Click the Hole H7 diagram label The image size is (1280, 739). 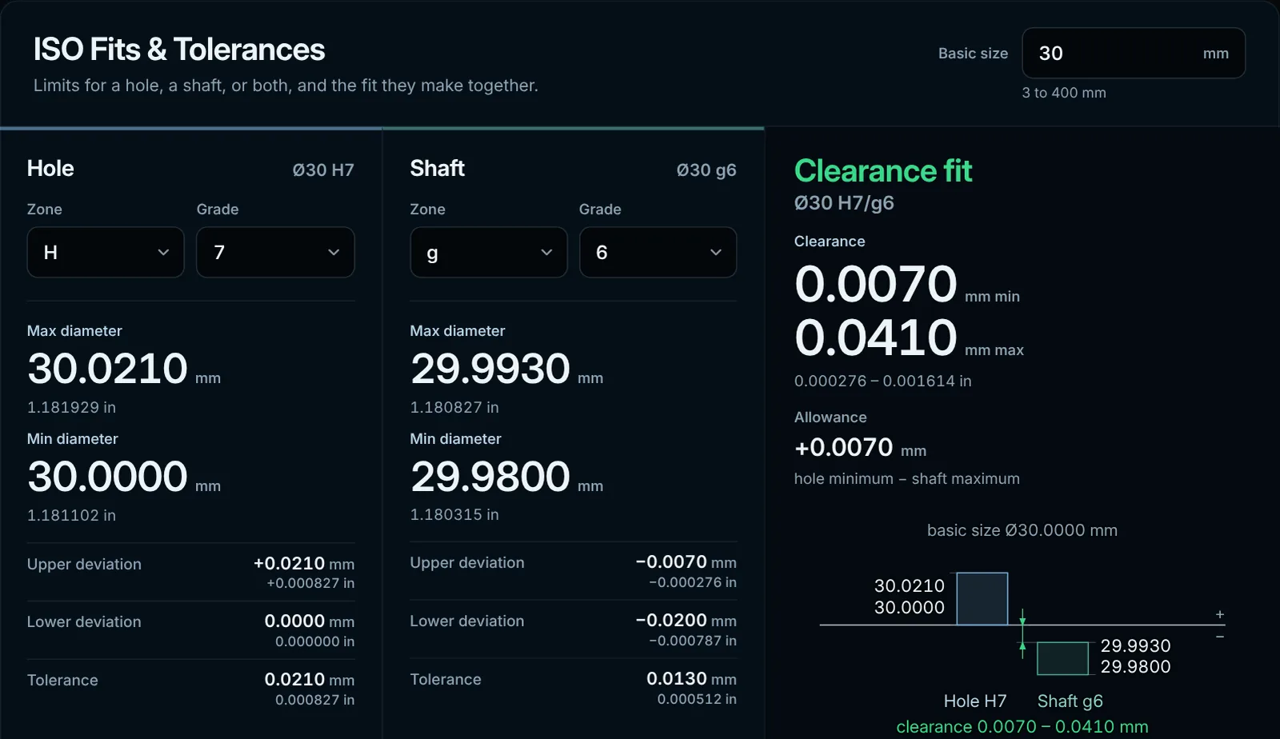975,701
